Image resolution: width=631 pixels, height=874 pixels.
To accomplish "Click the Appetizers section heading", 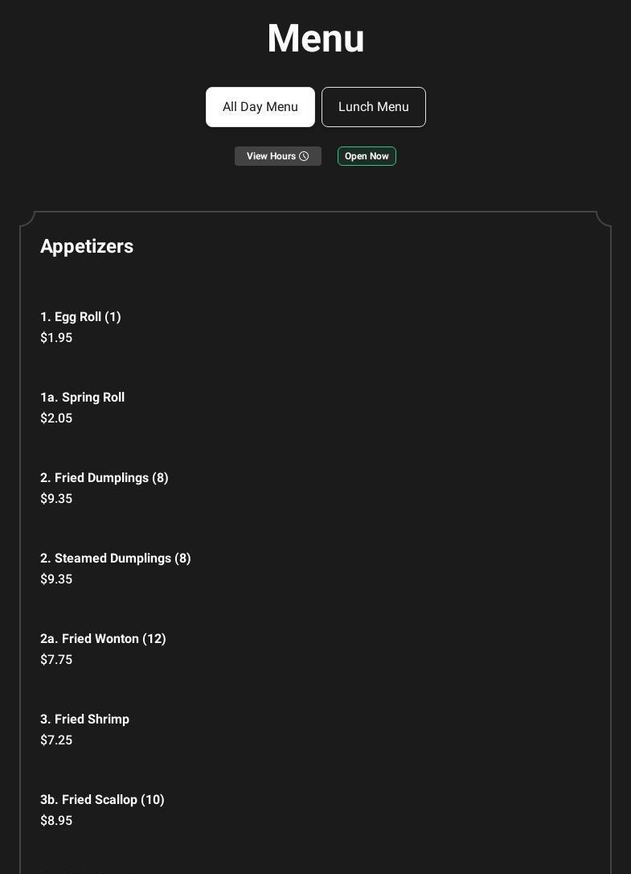I will 87,246.
